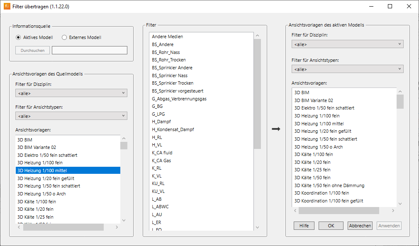Click scroll down arrow of filter list
This screenshot has width=419, height=246.
(257, 227)
